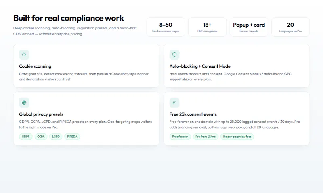Image resolution: width=323 pixels, height=193 pixels.
Task: Click the Popup + card Banner layouts stat
Action: (249, 27)
